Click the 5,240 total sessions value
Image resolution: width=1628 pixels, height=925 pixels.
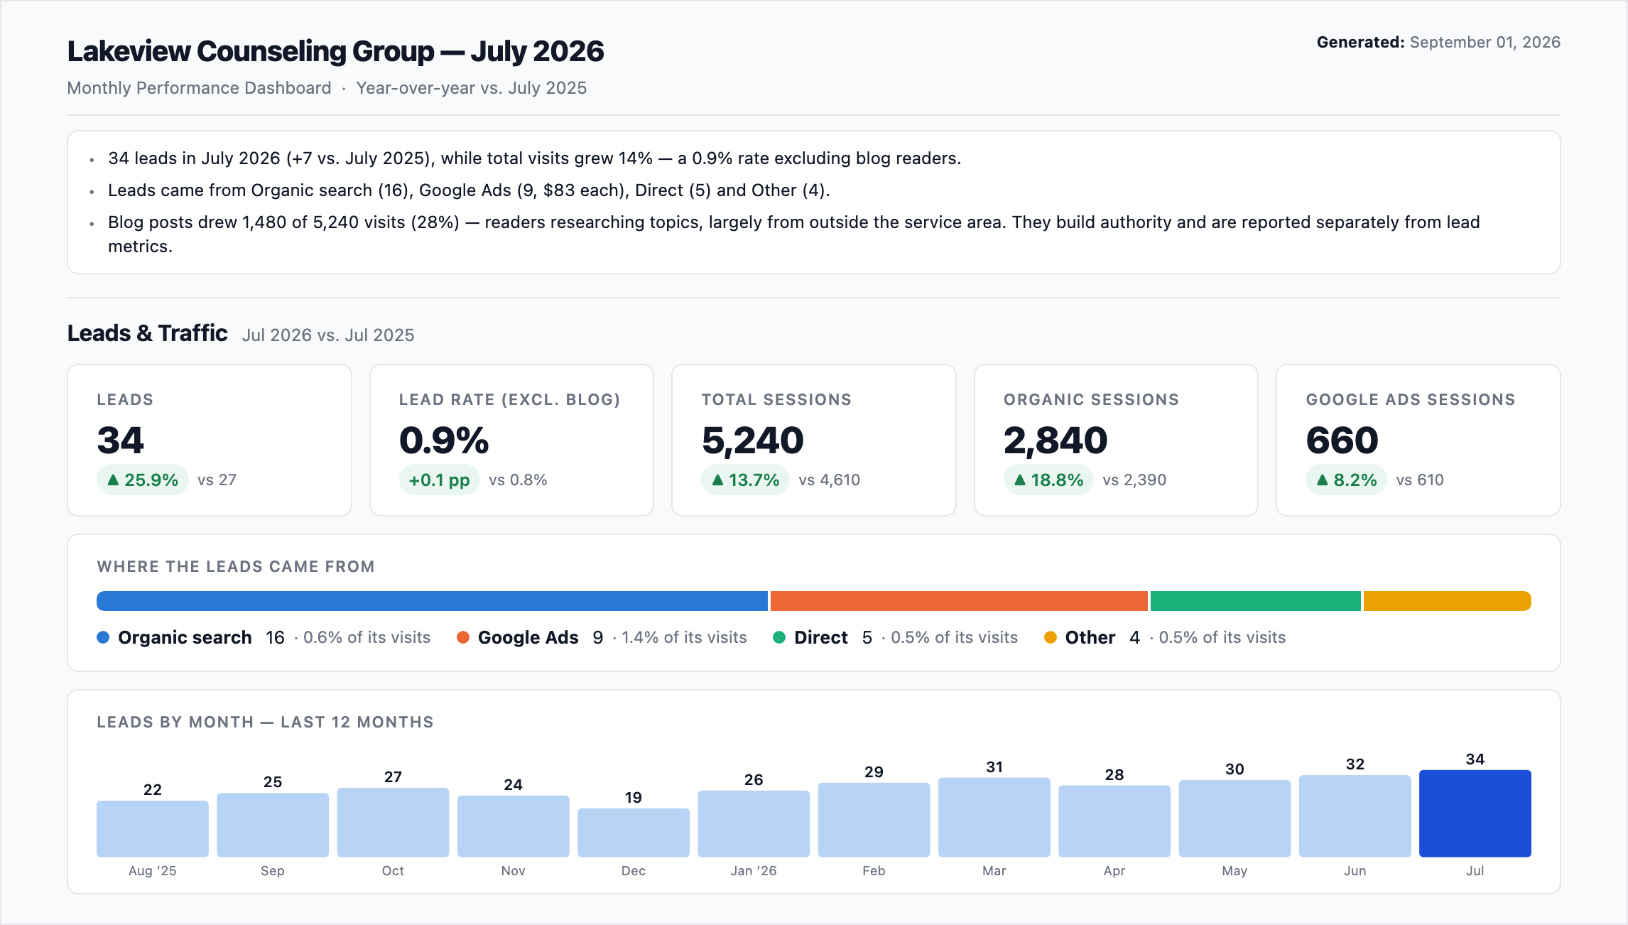click(x=753, y=440)
